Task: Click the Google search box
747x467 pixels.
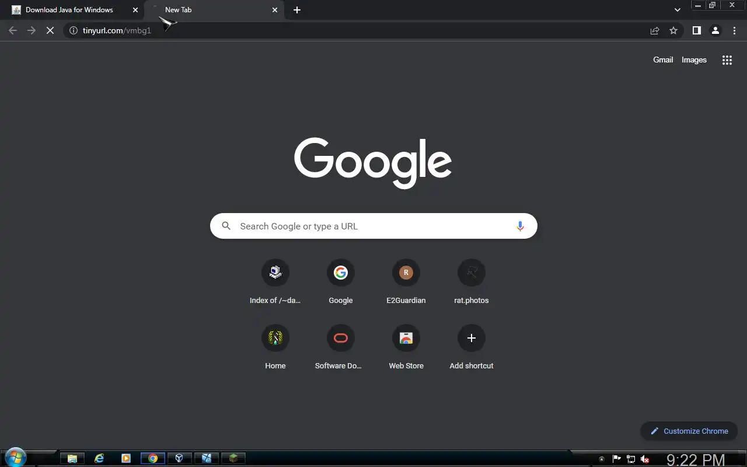Action: [373, 226]
